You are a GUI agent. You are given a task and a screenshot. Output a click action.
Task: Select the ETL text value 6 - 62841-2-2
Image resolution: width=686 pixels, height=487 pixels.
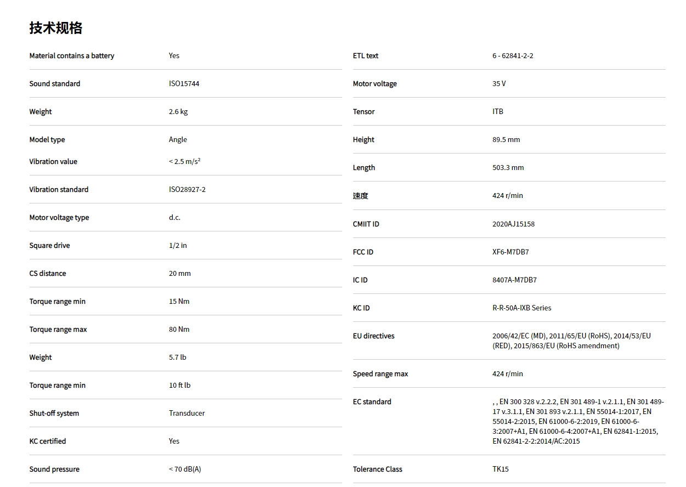[513, 56]
